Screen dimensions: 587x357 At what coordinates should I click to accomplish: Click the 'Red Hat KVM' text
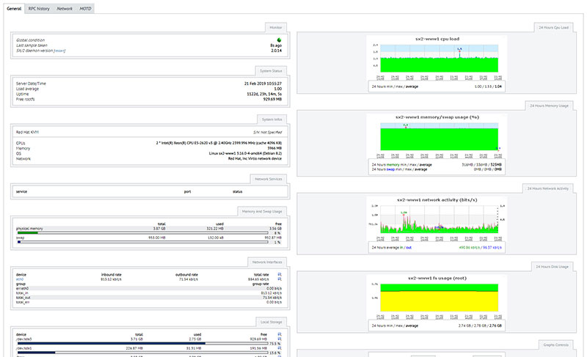(x=27, y=133)
